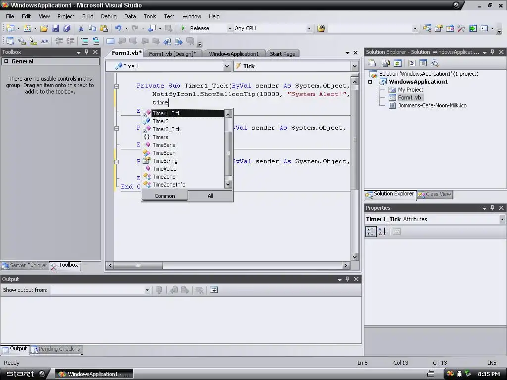This screenshot has height=380, width=507.
Task: Click the Comment Out Selected Lines icon
Action: point(84,41)
